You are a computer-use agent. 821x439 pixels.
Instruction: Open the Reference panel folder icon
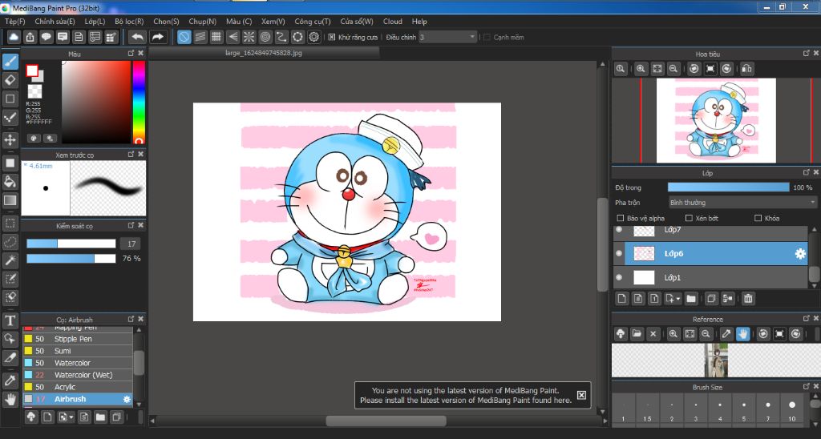click(637, 333)
